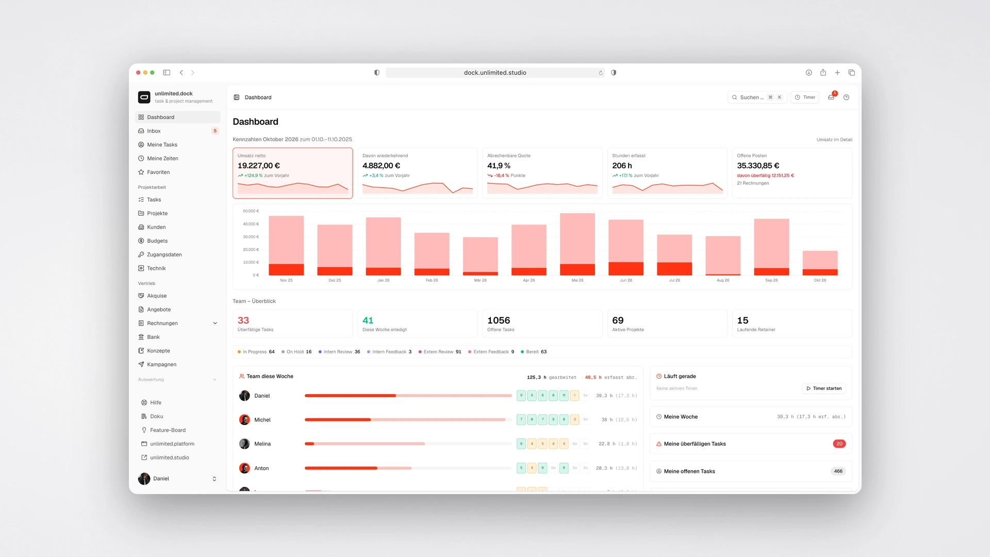The width and height of the screenshot is (990, 557).
Task: Open Projekte in the sidebar
Action: click(x=177, y=214)
